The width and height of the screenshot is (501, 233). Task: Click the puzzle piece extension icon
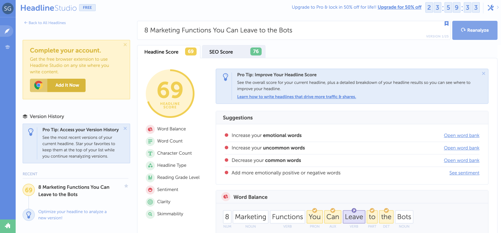8,226
